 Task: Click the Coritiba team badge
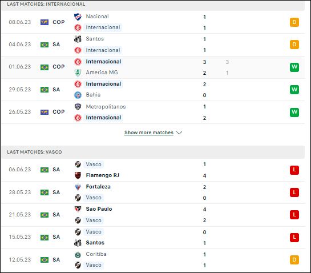78,255
